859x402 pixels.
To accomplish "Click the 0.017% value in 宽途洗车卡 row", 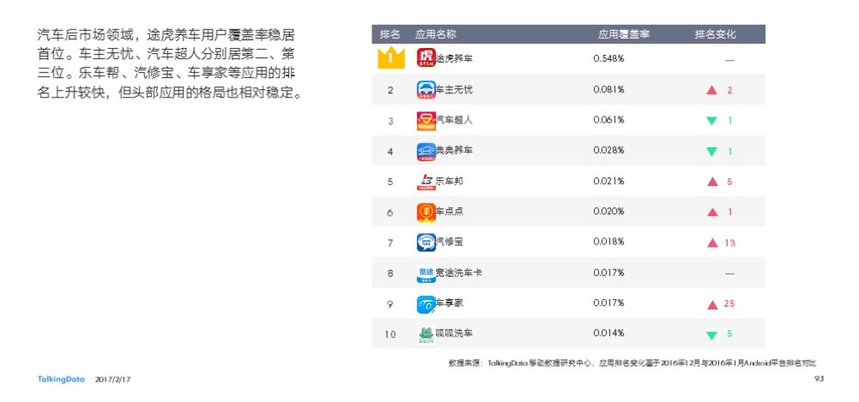I will coord(608,273).
